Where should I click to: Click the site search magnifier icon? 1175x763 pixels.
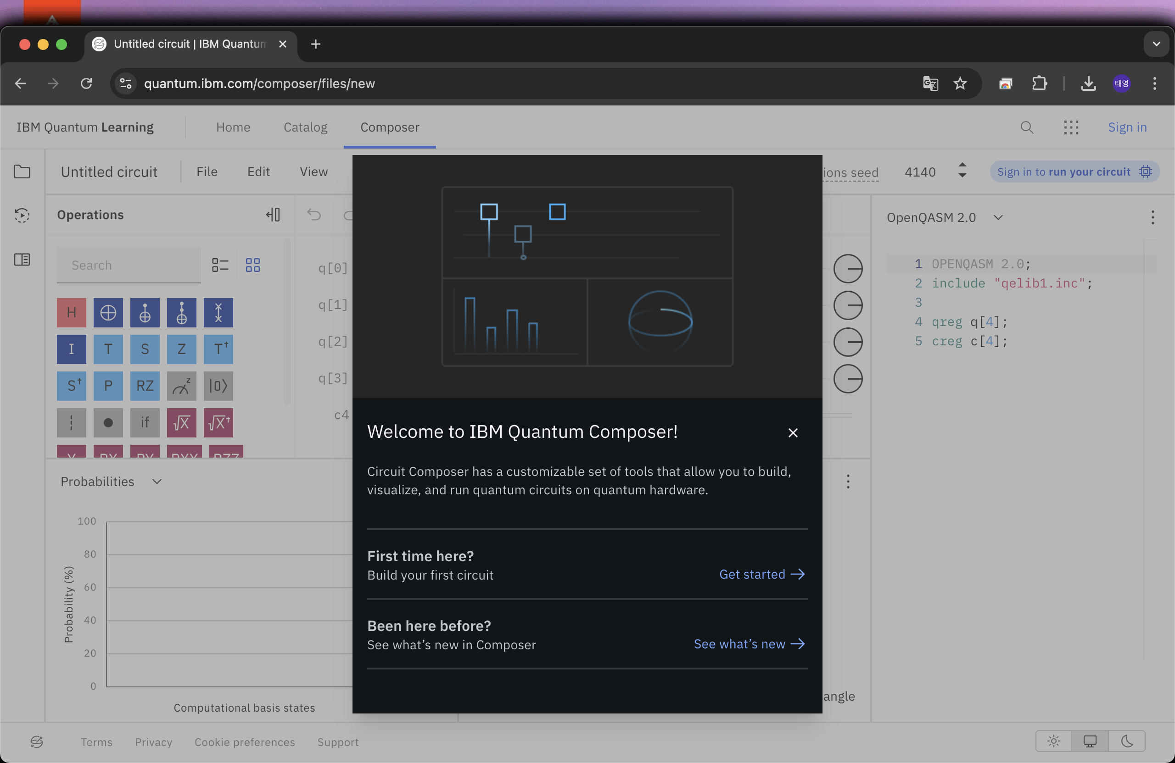coord(1027,127)
